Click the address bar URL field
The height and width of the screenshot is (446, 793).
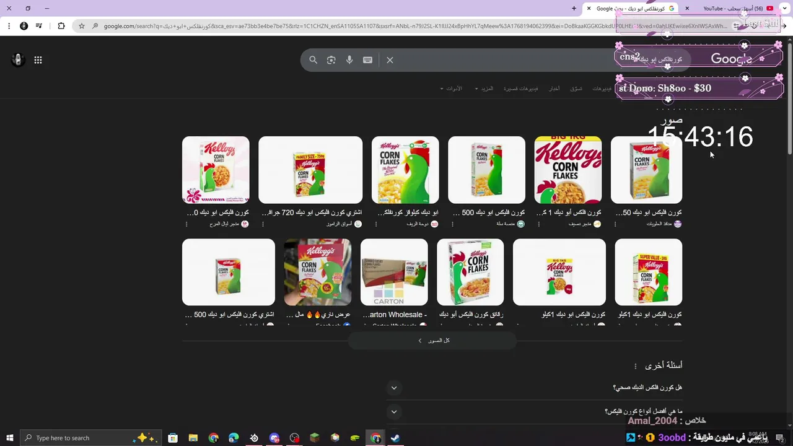coord(415,26)
